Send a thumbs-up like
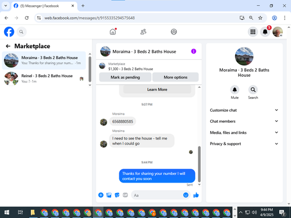 pyautogui.click(x=196, y=195)
